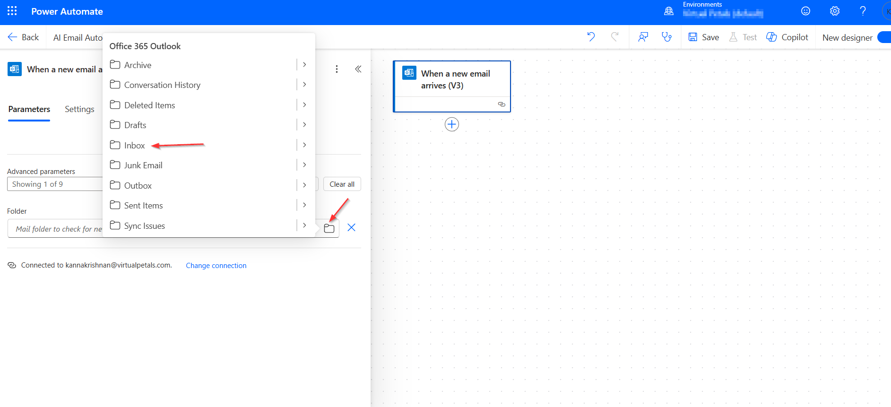Viewport: 891px width, 407px height.
Task: Click the folder picker icon in the Folder field
Action: 329,228
